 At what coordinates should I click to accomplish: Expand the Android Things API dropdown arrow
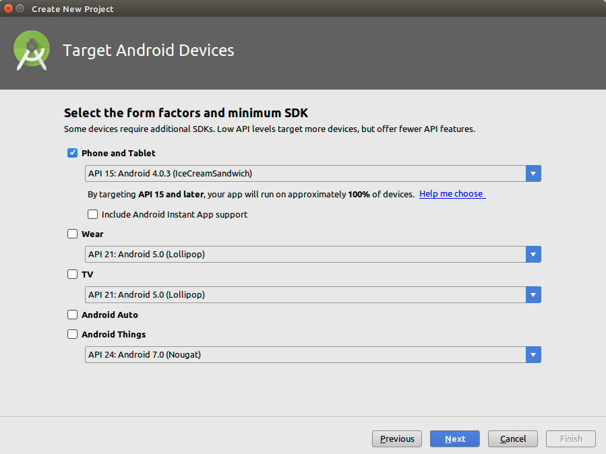pos(533,354)
